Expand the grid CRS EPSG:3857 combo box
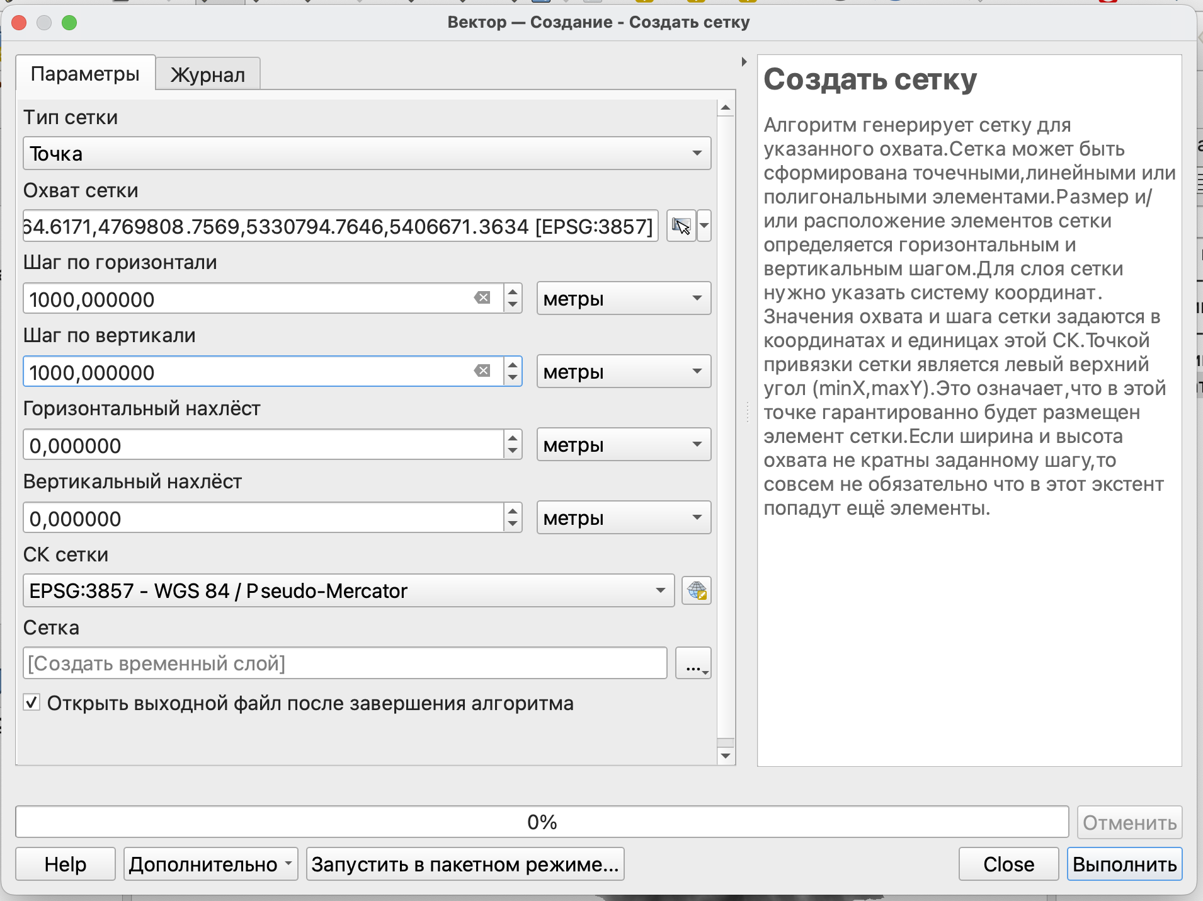 348,591
